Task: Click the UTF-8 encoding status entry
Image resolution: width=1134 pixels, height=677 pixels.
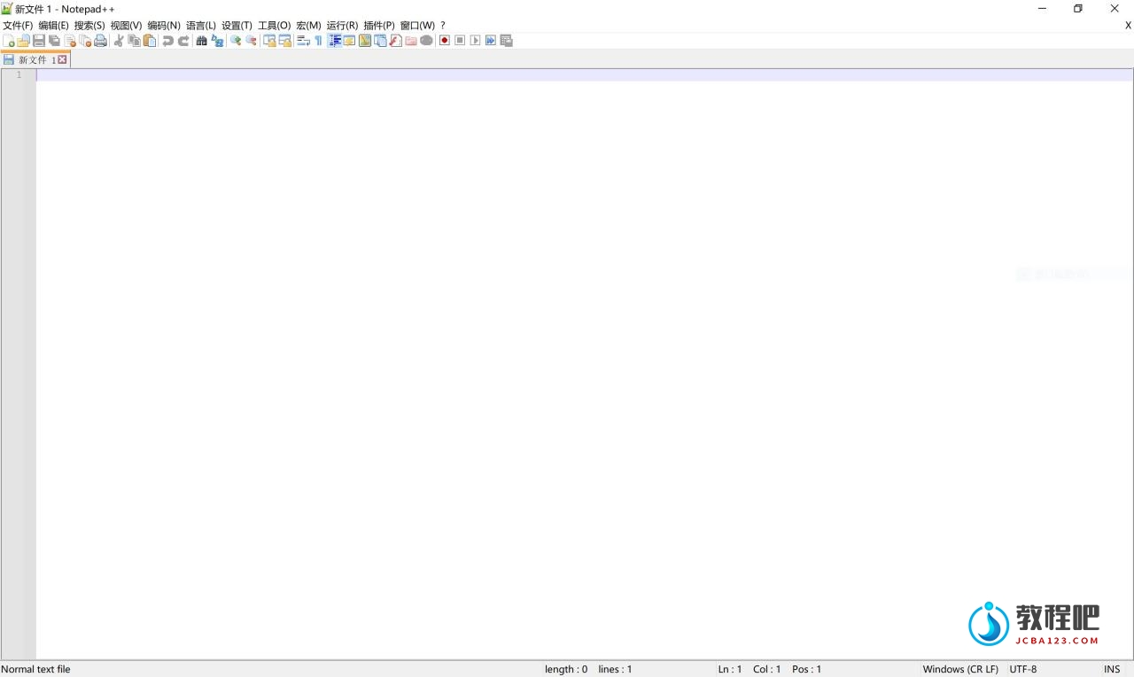Action: 1022,669
